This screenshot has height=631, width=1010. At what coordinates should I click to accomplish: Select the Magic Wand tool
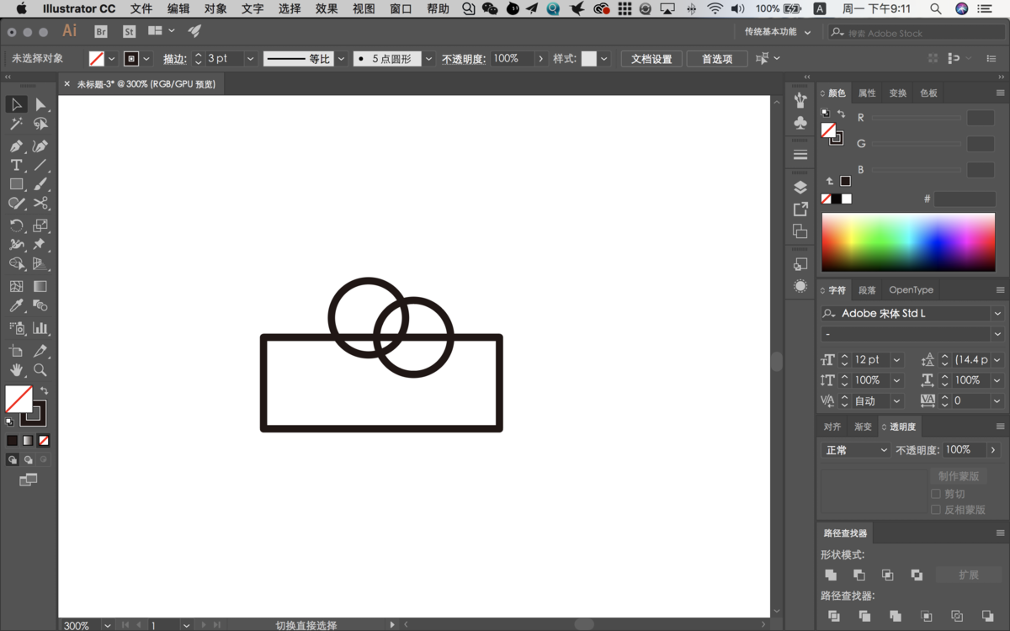coord(16,125)
